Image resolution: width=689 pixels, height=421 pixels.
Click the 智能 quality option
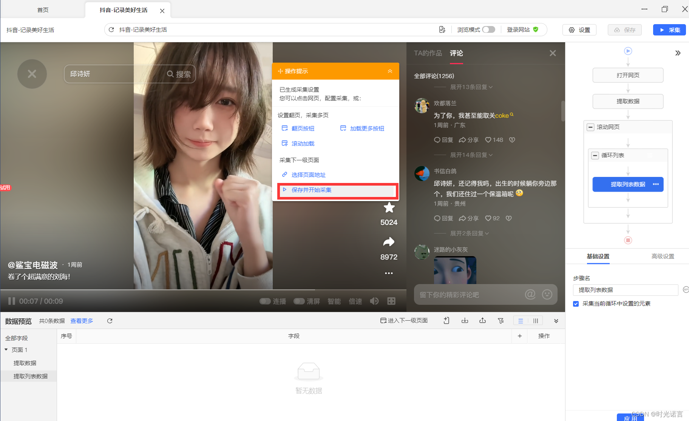click(334, 301)
